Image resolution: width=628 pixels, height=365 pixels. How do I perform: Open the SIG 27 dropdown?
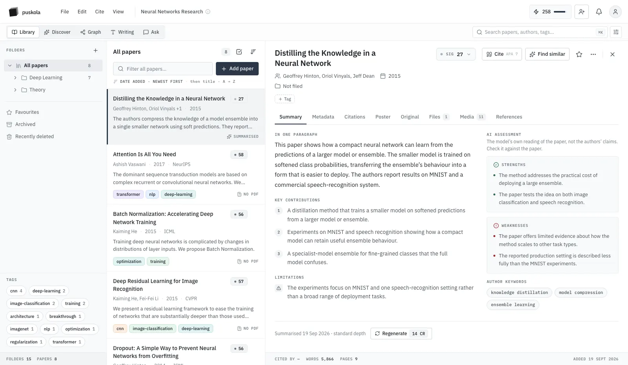456,54
